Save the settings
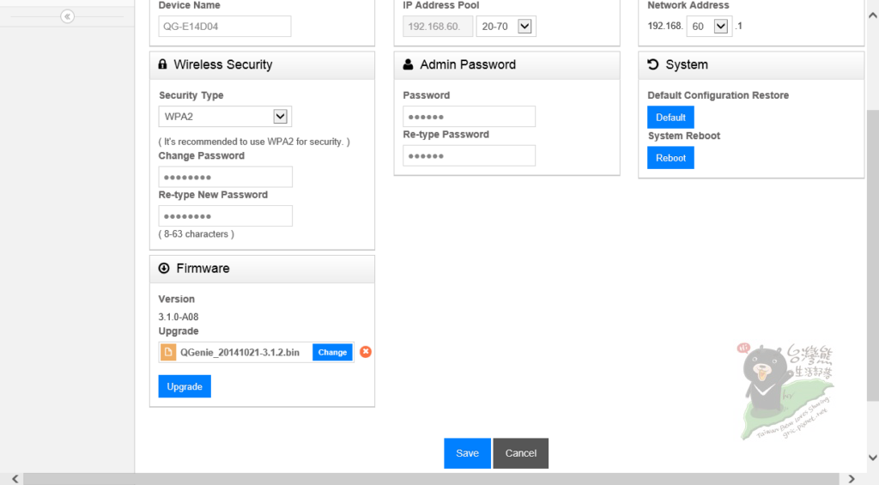Screen dimensions: 879x485 point(467,453)
